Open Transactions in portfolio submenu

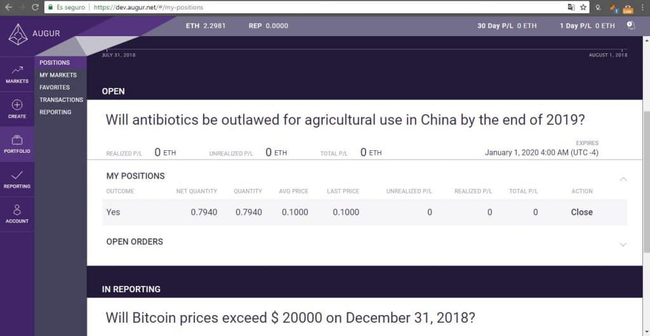tap(62, 100)
